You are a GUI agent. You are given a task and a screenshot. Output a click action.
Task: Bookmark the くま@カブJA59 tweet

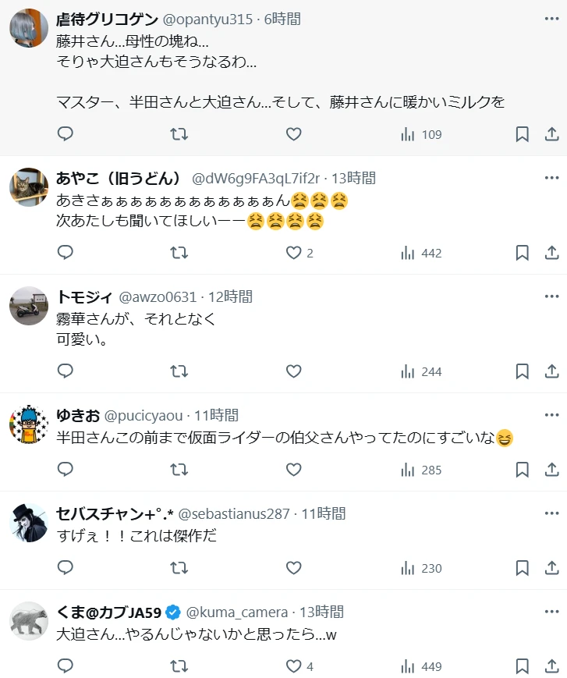point(523,666)
